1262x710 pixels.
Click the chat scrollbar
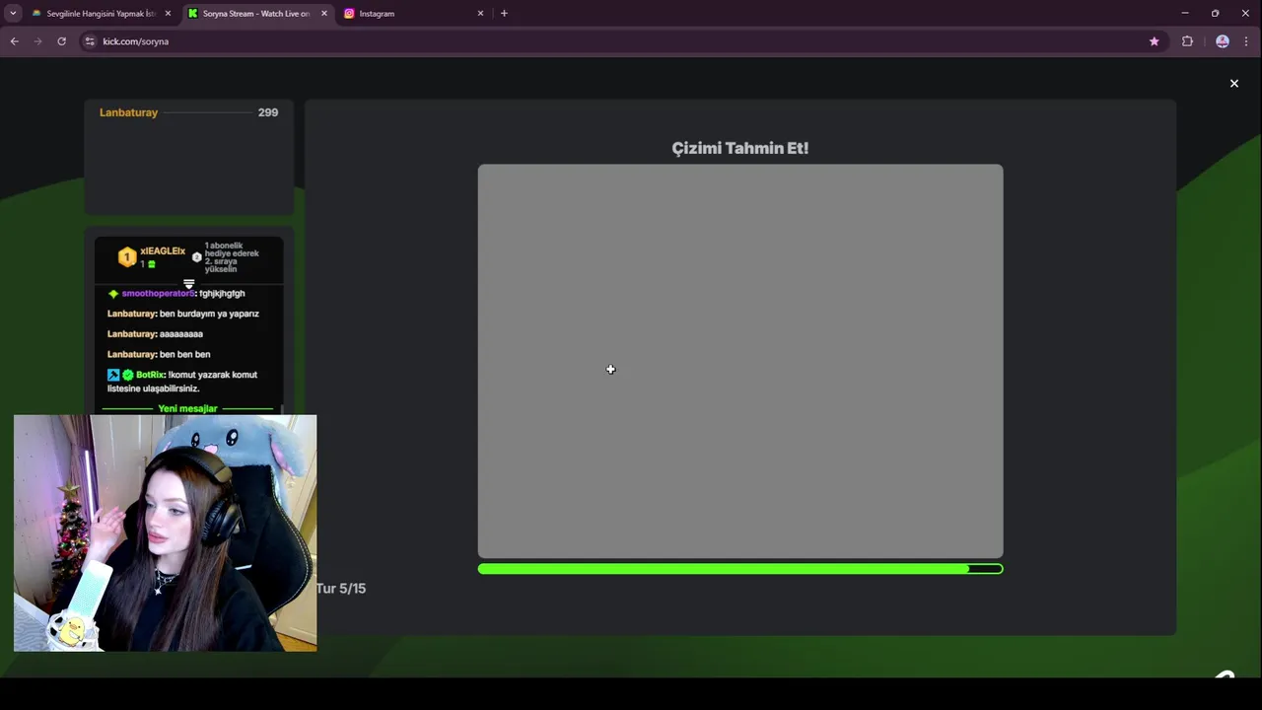tap(284, 408)
